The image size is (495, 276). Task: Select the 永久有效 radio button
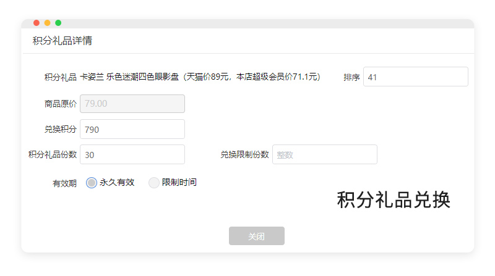click(92, 183)
